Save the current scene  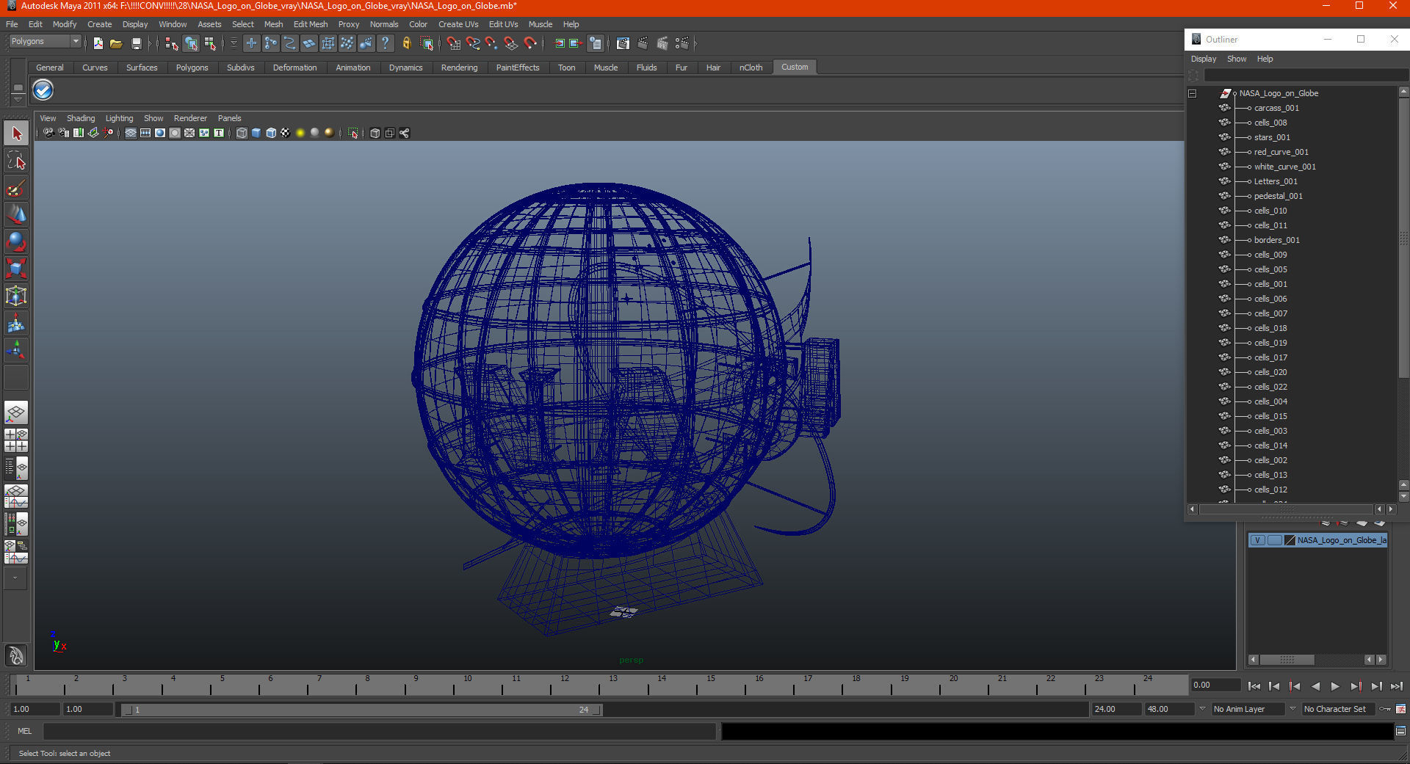[x=136, y=43]
